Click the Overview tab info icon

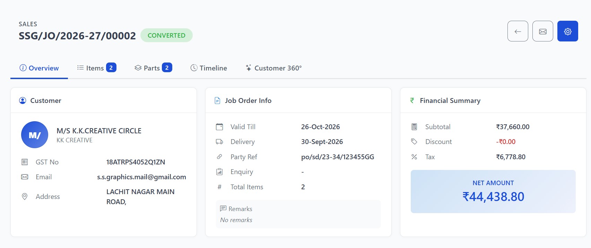click(x=23, y=68)
